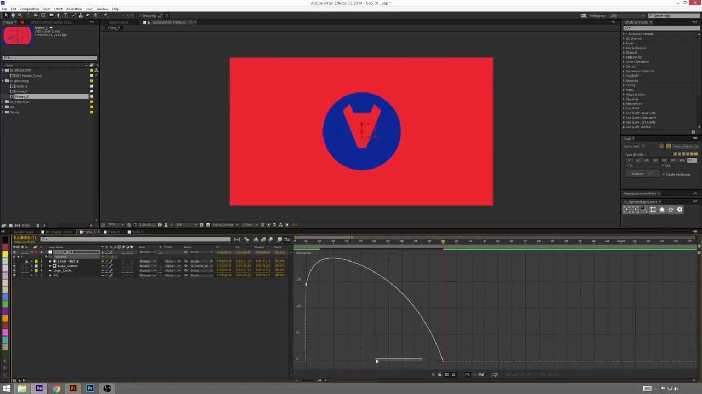Screen dimensions: 702x394
Task: Click the red project thumbnail in Project panel
Action: (16, 36)
